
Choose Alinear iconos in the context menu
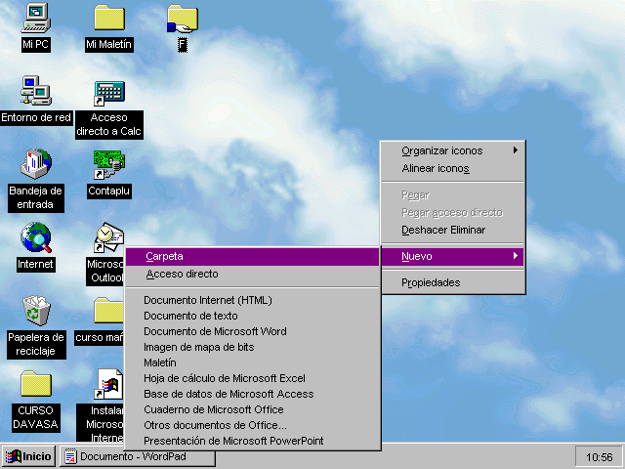[453, 168]
